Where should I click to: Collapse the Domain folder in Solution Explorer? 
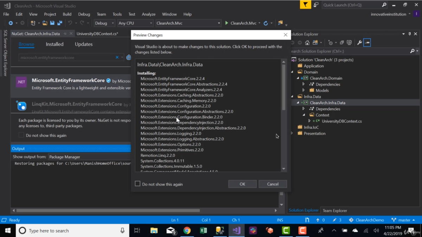292,72
